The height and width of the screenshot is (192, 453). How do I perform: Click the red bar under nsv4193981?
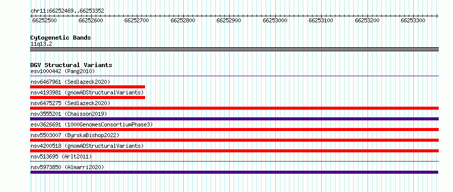[x=88, y=98]
